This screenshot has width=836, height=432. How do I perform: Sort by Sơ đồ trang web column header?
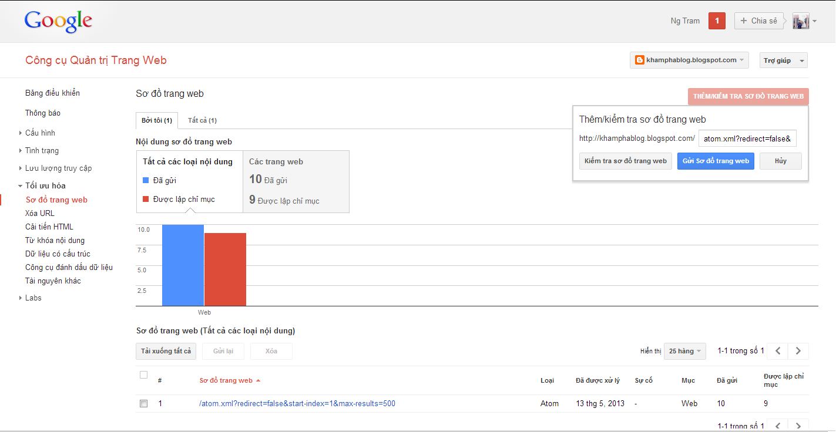(226, 380)
